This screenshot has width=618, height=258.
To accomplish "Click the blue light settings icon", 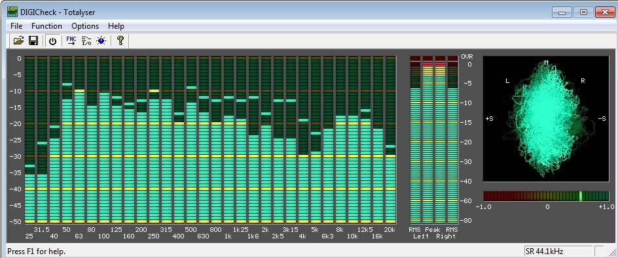I will pos(101,40).
